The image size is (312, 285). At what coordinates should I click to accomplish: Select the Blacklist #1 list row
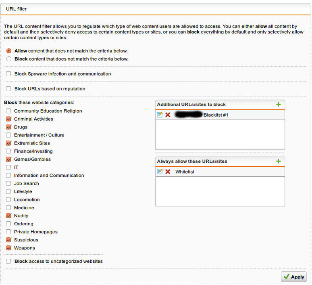220,115
